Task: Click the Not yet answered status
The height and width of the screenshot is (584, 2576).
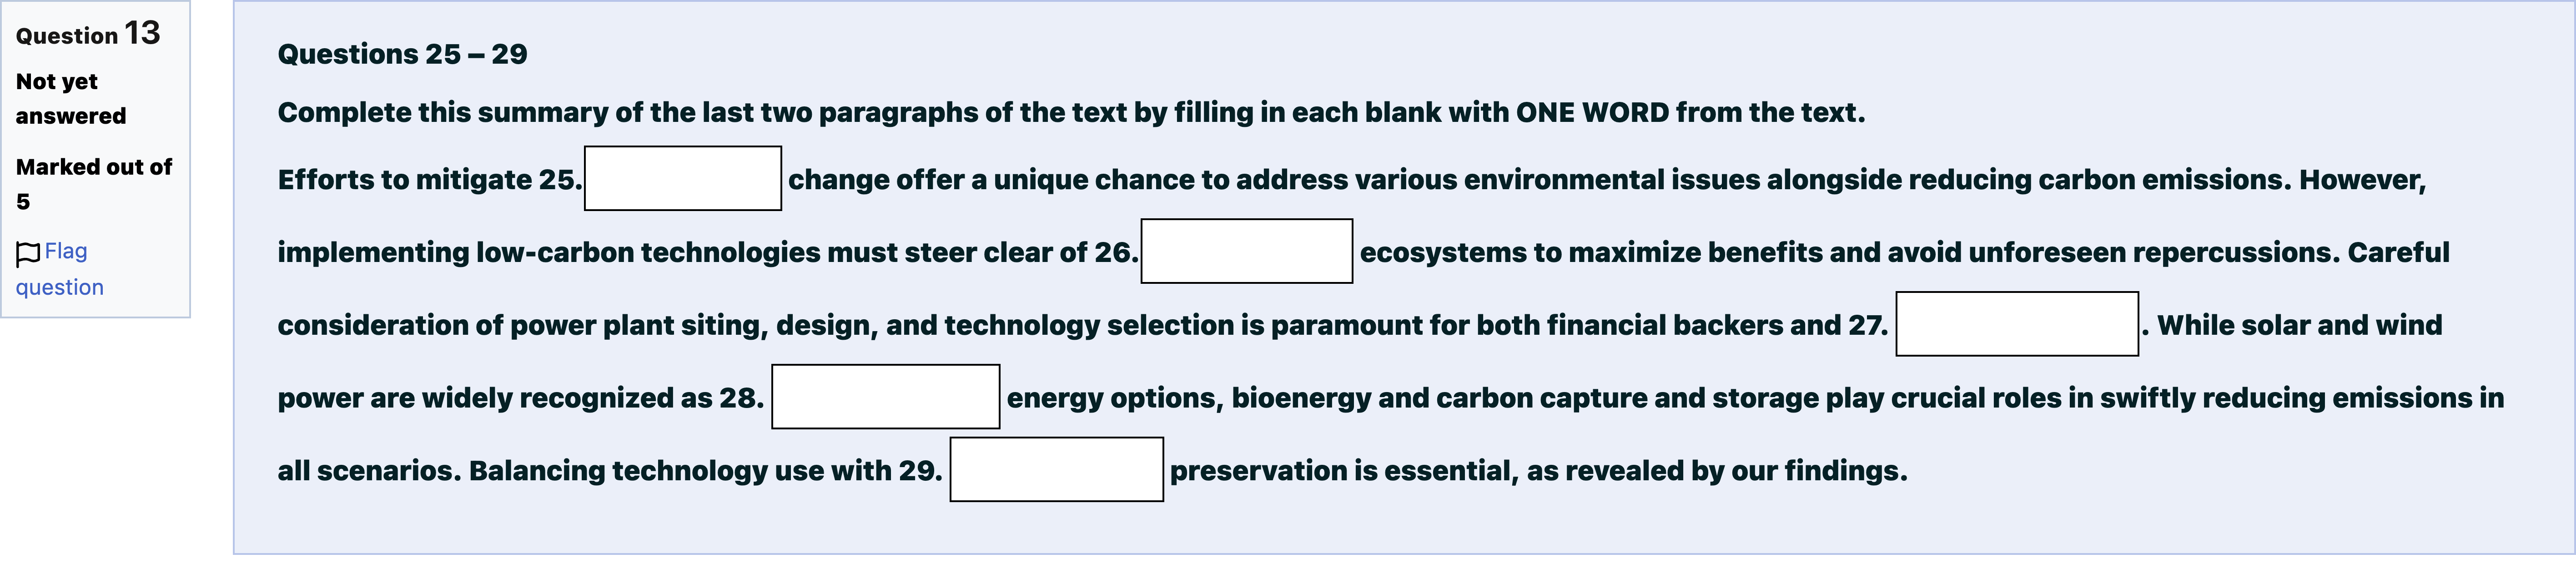Action: 71,98
